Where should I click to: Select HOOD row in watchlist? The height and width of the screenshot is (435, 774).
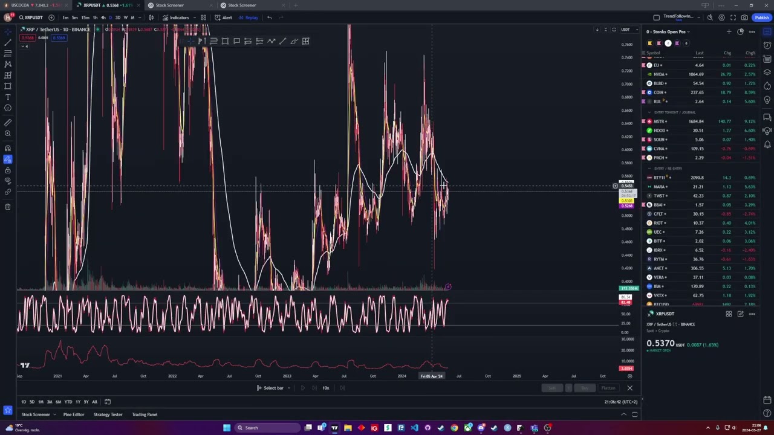pyautogui.click(x=700, y=130)
